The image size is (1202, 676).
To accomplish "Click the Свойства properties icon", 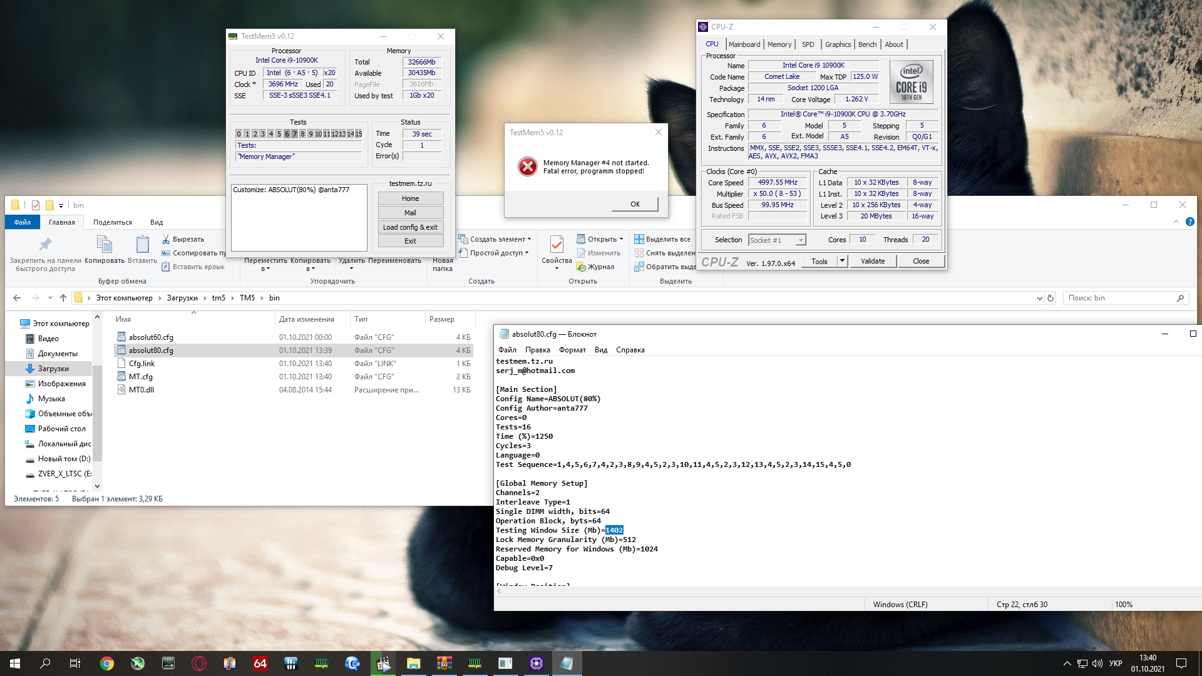I will (556, 245).
